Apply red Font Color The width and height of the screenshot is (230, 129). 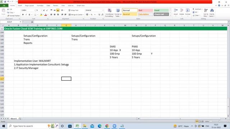(46, 15)
